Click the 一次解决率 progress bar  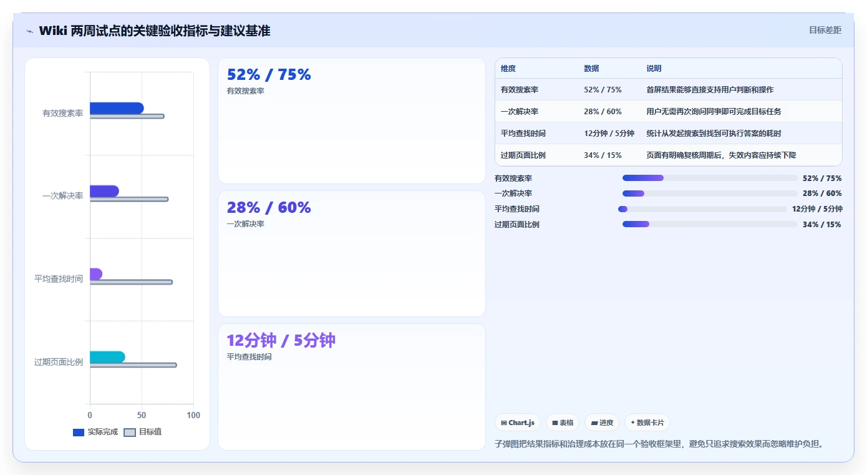[x=710, y=193]
